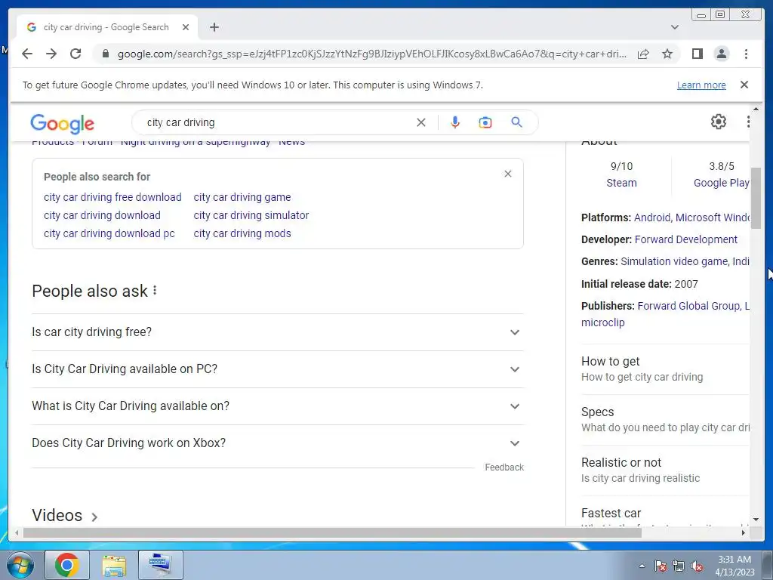Send Feedback on People also ask
773x580 pixels.
coord(504,467)
